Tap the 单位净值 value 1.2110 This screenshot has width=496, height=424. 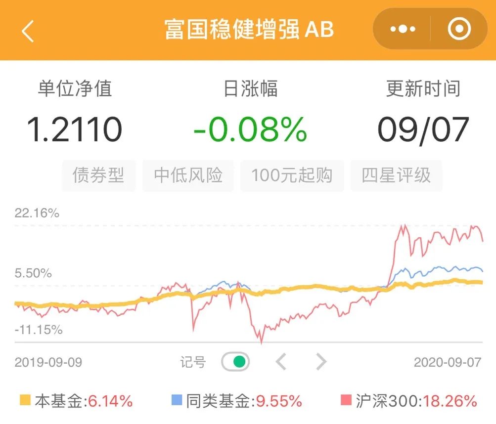(74, 129)
